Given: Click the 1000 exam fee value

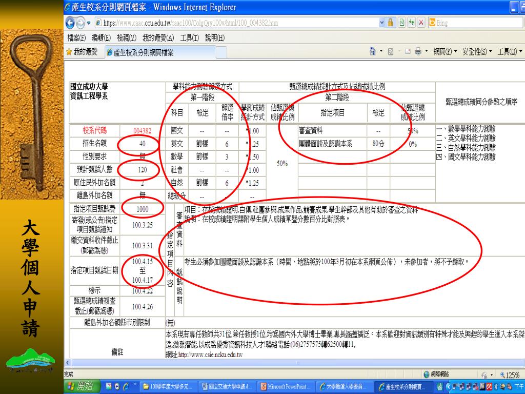Looking at the screenshot, I should coord(143,209).
